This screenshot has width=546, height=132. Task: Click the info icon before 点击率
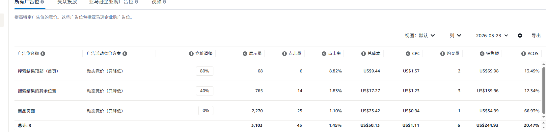[x=324, y=54]
